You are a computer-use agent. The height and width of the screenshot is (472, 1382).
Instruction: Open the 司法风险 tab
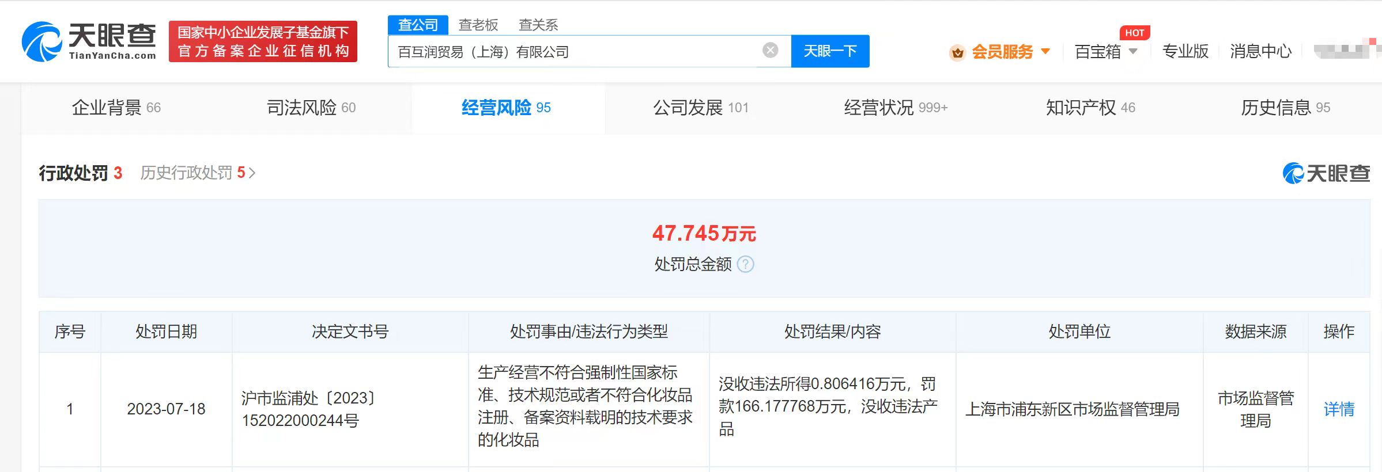click(x=311, y=108)
